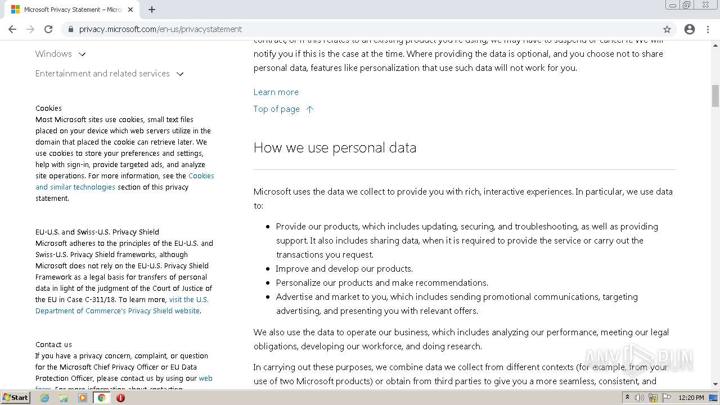
Task: Bookmark this page with the star icon
Action: pos(667,29)
